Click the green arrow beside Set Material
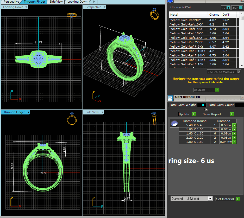Screen dimensions: 244x218 238,199
